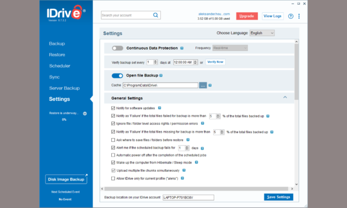Click info icon beside Notify for software updates
Image resolution: width=347 pixels, height=208 pixels.
pyautogui.click(x=160, y=108)
